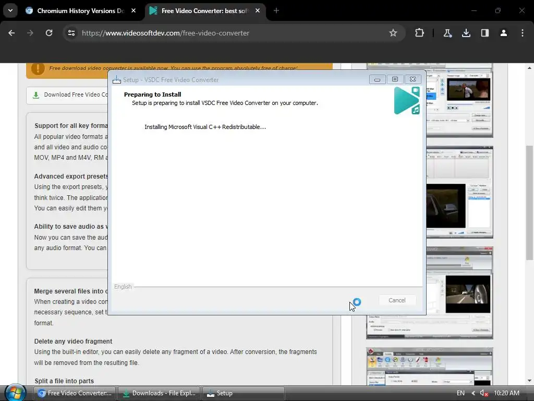Open second screenshot thumbnail showing car video
The image size is (534, 401).
(x=459, y=192)
